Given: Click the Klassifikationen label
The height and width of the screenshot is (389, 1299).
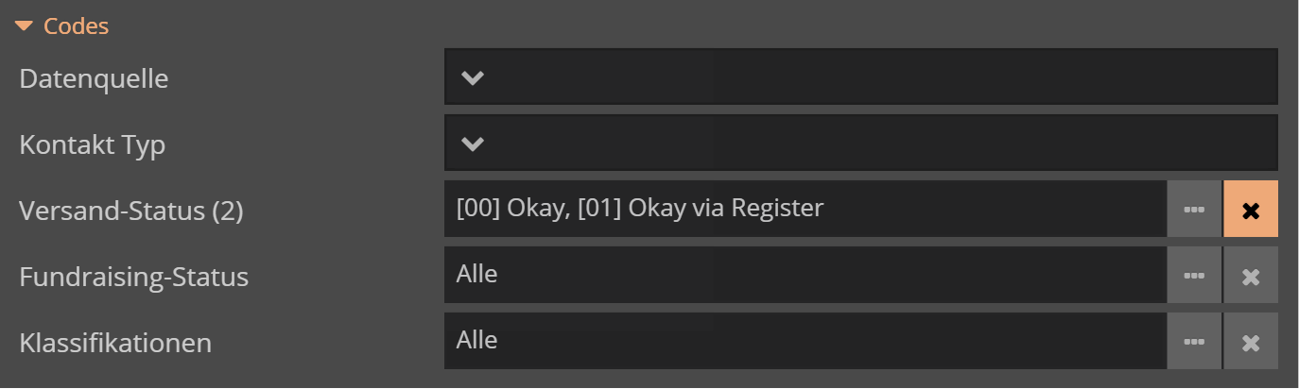Looking at the screenshot, I should click(x=115, y=343).
